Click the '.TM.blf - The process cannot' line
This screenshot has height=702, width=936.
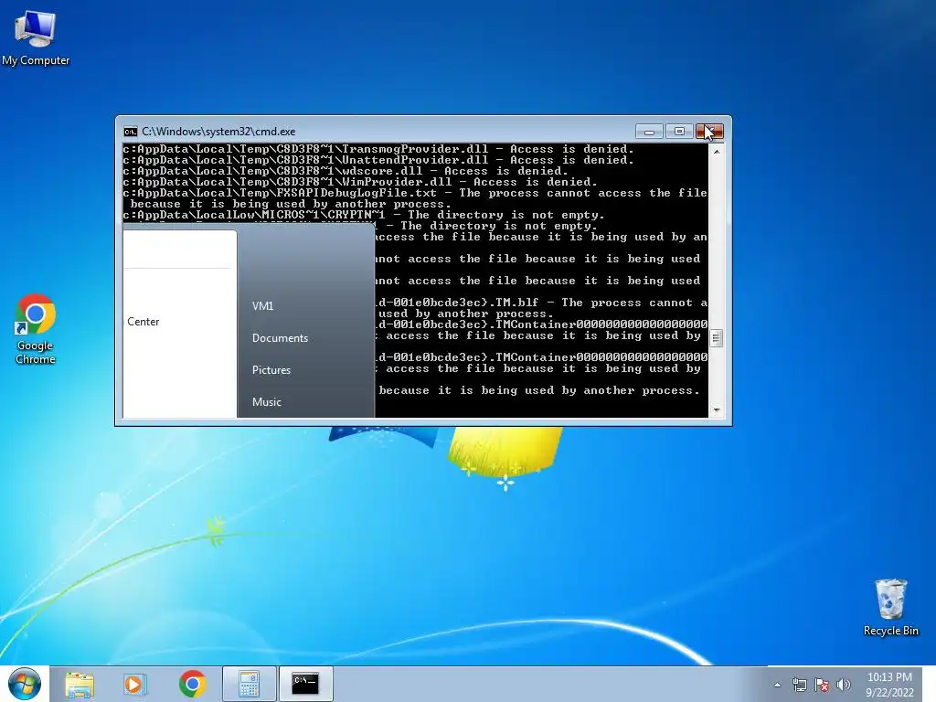coord(541,303)
